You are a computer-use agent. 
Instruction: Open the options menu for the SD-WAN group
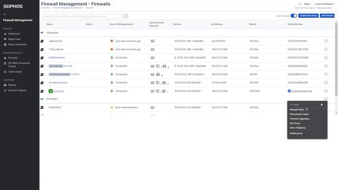(x=326, y=99)
